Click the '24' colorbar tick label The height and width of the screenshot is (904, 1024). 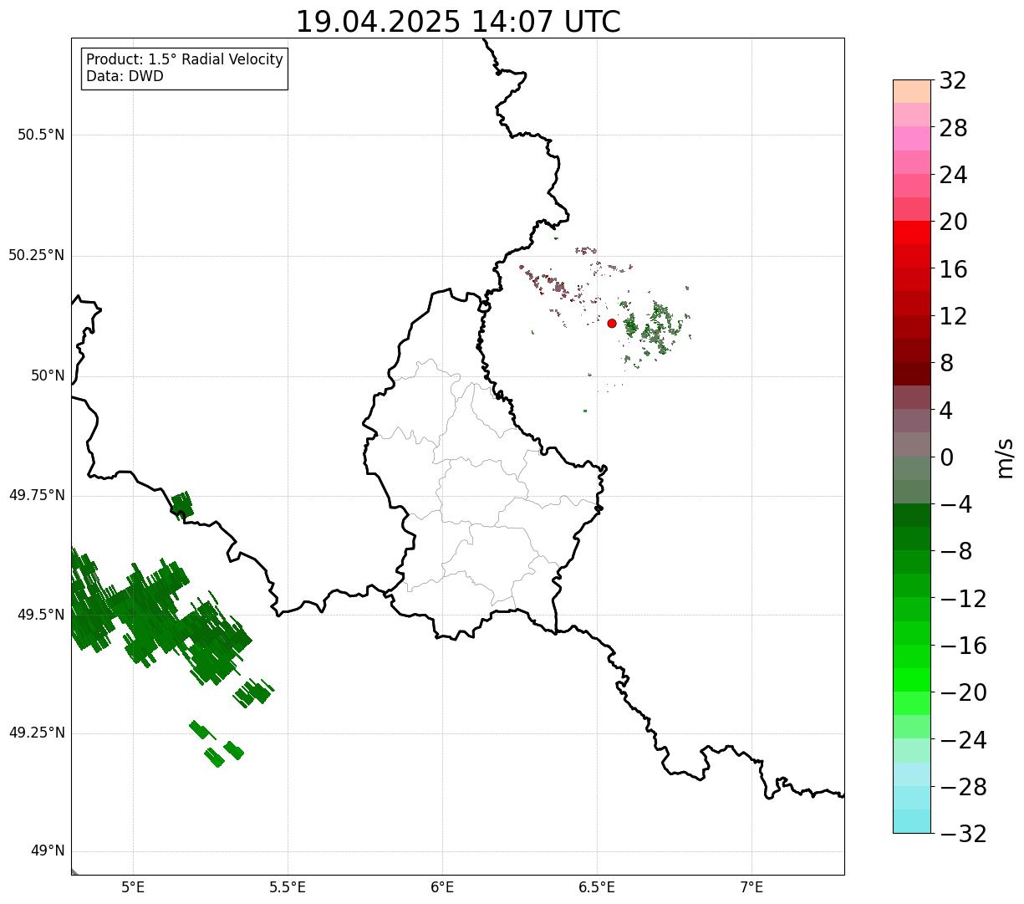tap(953, 175)
